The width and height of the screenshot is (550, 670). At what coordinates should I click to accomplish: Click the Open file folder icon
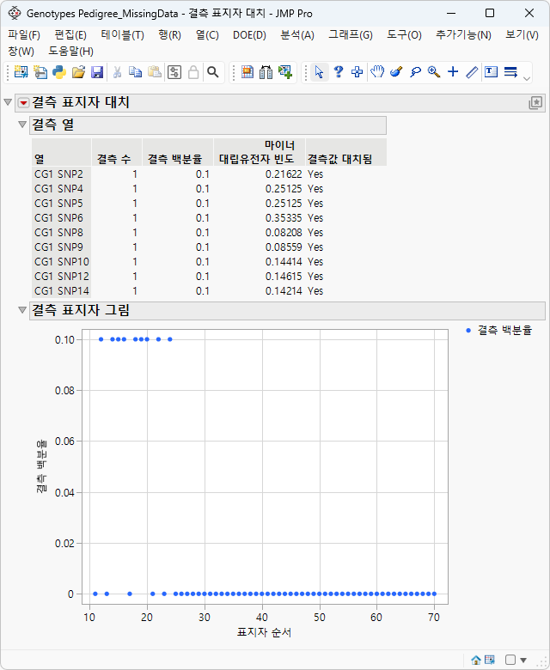click(x=78, y=72)
